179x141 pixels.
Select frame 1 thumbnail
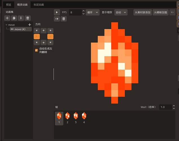59,118
